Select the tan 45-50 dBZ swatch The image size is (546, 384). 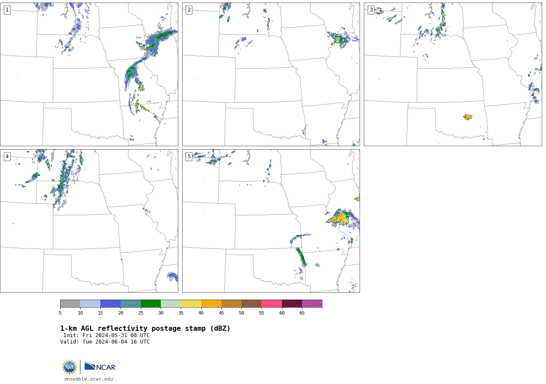(231, 303)
